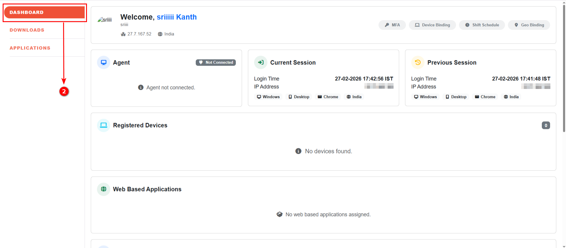Screen dimensions: 566x248
Task: Click the Chrome tag in Current Session
Action: 328,97
